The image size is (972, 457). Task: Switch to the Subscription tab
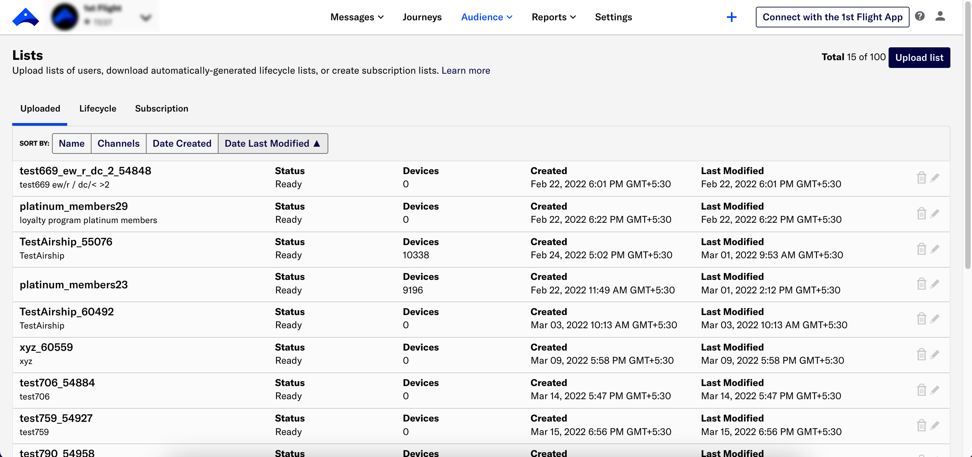[161, 109]
